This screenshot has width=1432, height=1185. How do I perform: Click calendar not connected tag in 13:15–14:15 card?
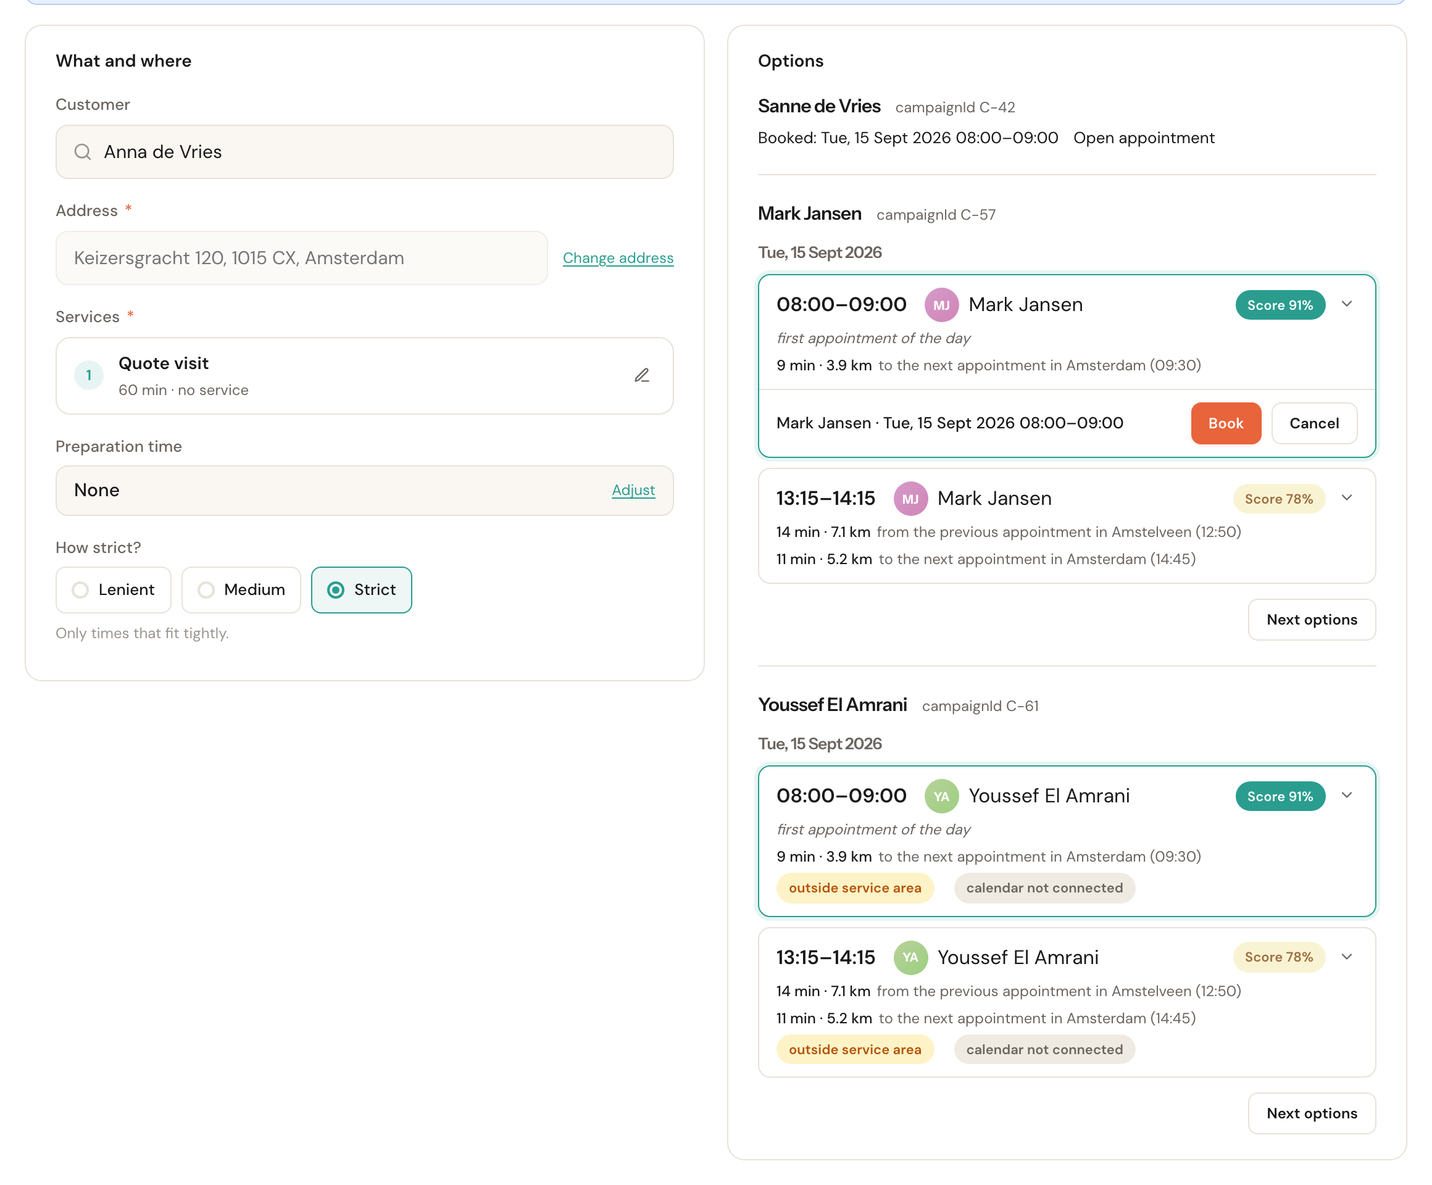click(x=1044, y=1049)
